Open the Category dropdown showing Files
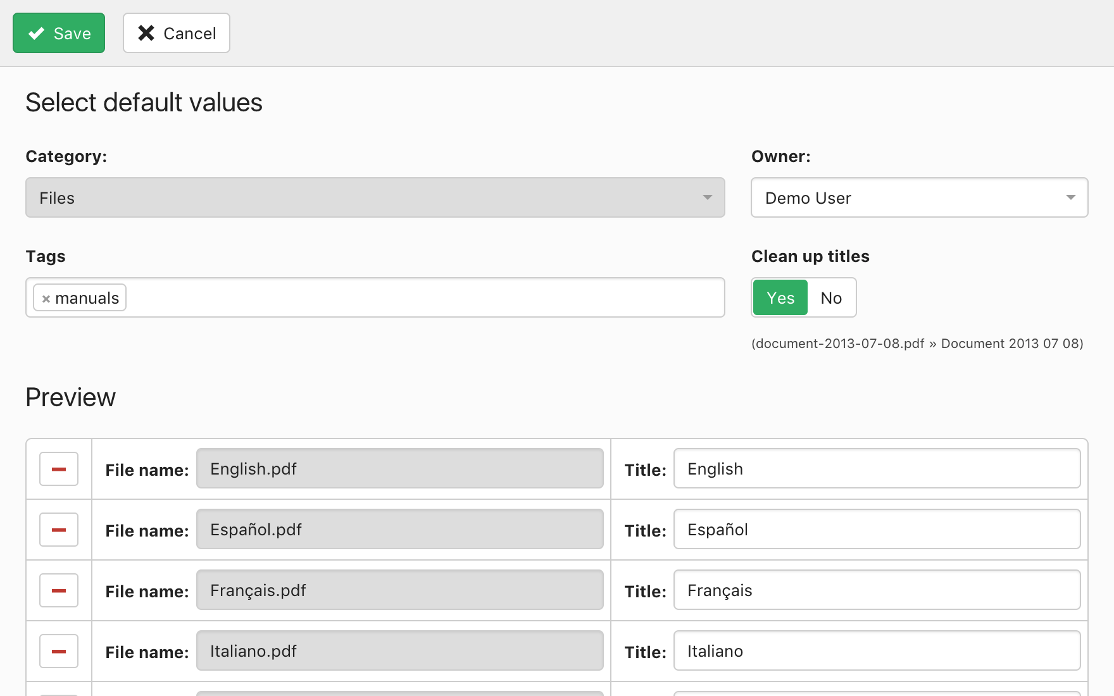 pos(375,197)
